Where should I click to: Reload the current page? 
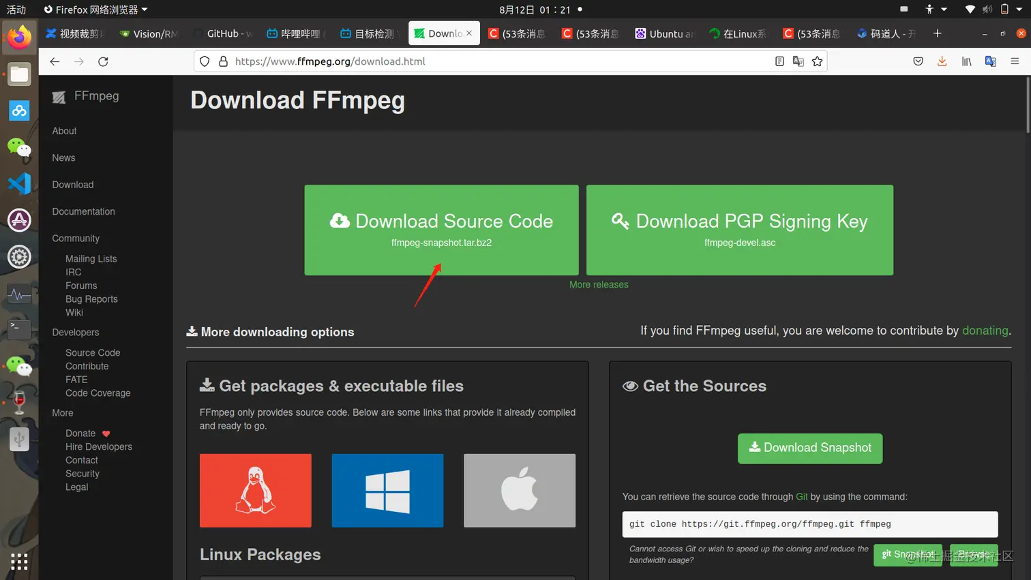pyautogui.click(x=104, y=61)
